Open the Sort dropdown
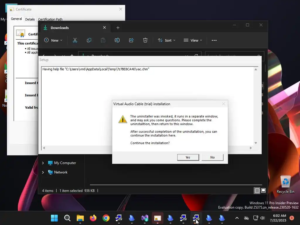 click(x=166, y=40)
